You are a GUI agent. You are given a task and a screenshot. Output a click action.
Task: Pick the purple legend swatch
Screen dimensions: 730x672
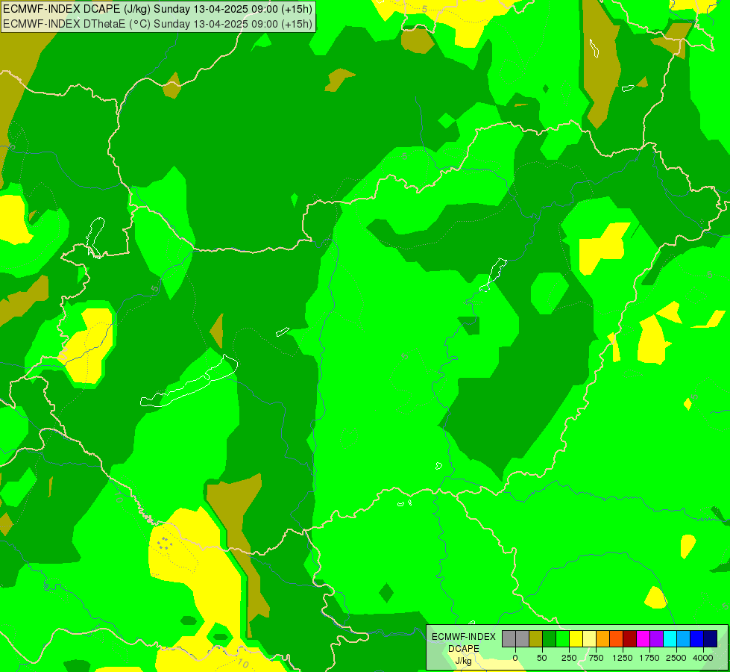(x=657, y=639)
